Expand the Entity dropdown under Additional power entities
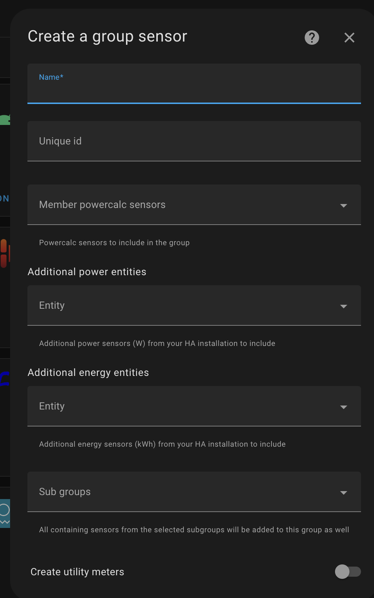Screen dimensions: 374x598 [344, 306]
